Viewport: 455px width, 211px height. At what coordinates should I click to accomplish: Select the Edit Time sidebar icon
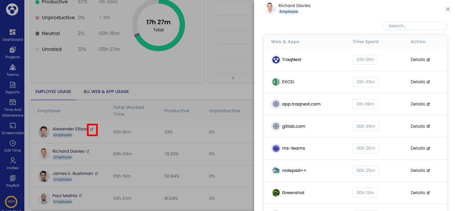click(13, 146)
